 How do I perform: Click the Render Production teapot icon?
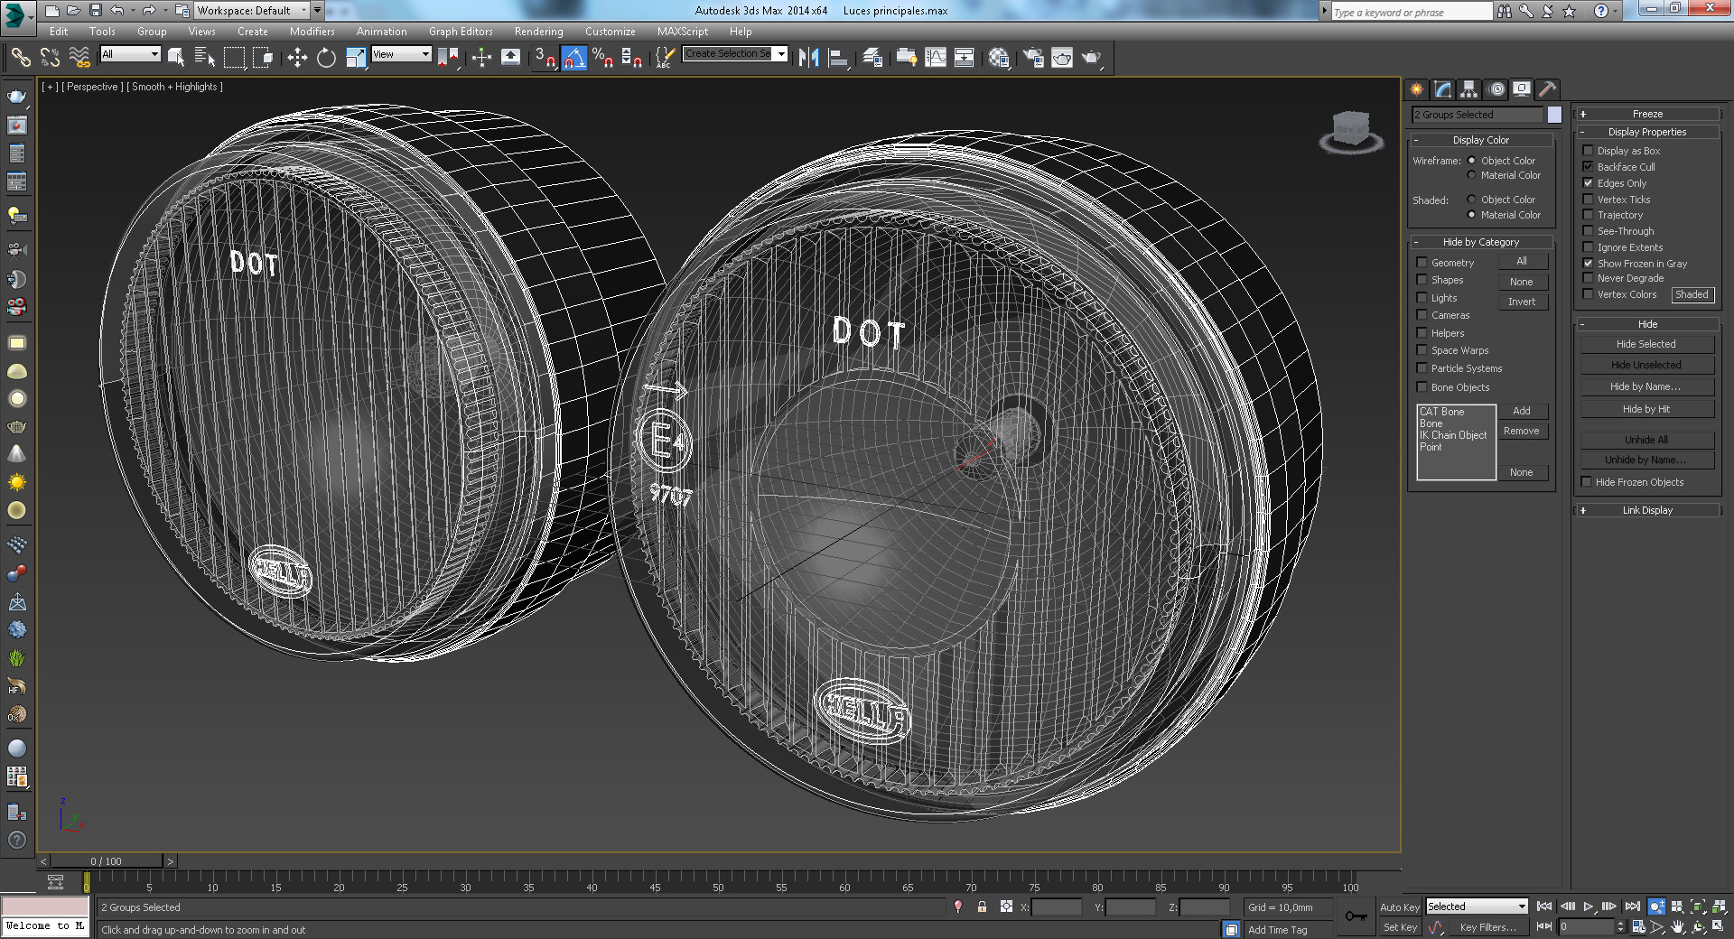click(x=1092, y=58)
